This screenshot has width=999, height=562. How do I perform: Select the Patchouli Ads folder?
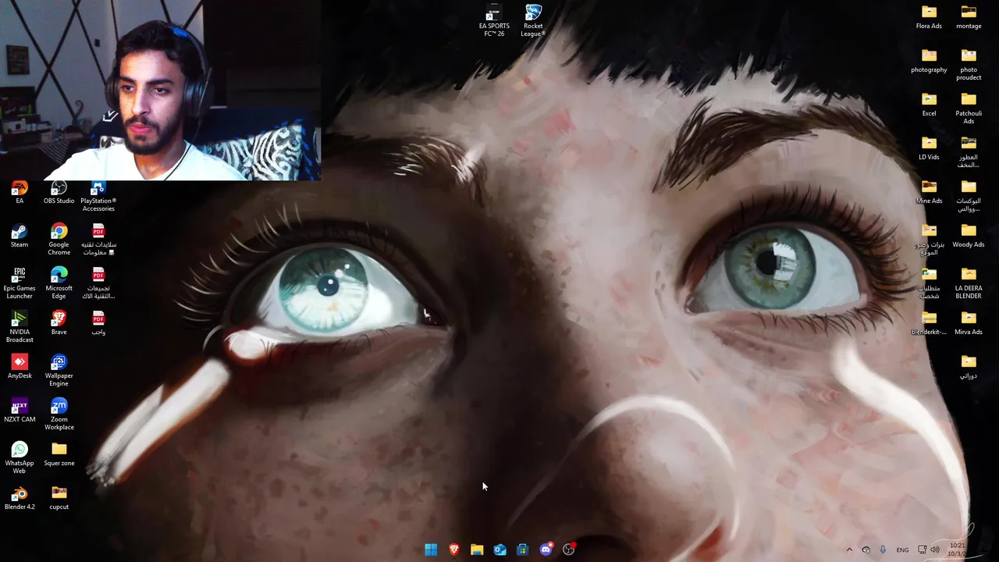pyautogui.click(x=969, y=108)
